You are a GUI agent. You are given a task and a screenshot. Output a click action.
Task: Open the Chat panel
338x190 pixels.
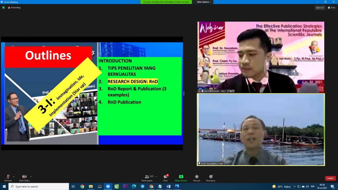(x=165, y=178)
